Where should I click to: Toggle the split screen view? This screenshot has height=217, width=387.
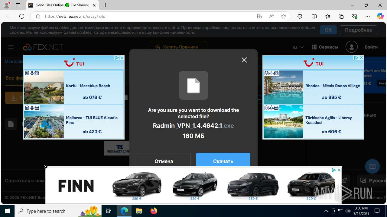tap(314, 16)
